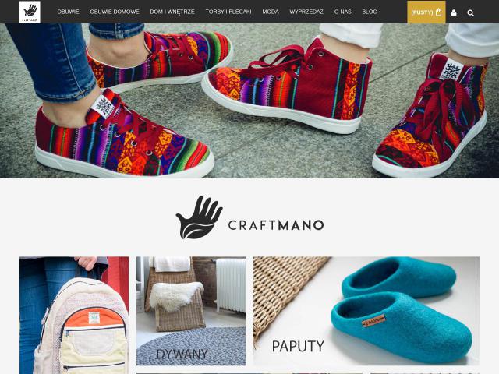Expand the TORBY I PLECAKI category
Screen dimensions: 499x374
228,12
